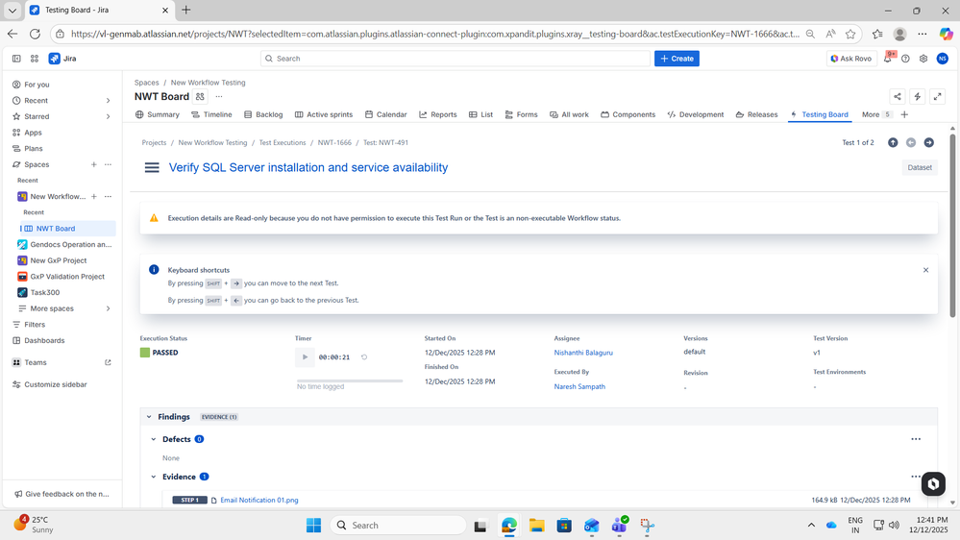The width and height of the screenshot is (960, 540).
Task: Open Email Notification 01.png evidence
Action: 259,501
